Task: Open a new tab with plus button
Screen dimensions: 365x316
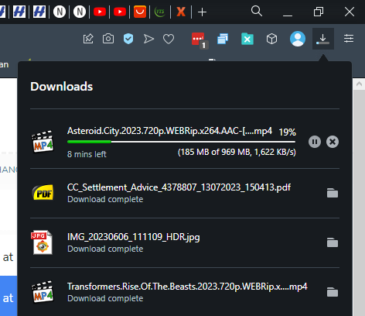Action: coord(202,12)
